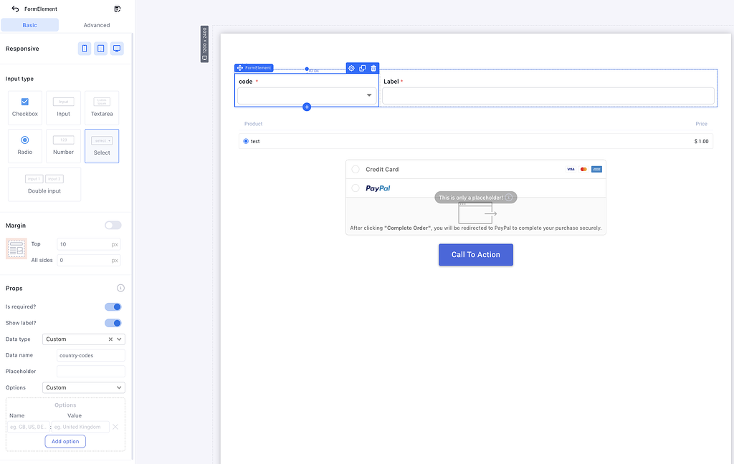Click the plus button below code field
The image size is (734, 464).
coord(307,107)
